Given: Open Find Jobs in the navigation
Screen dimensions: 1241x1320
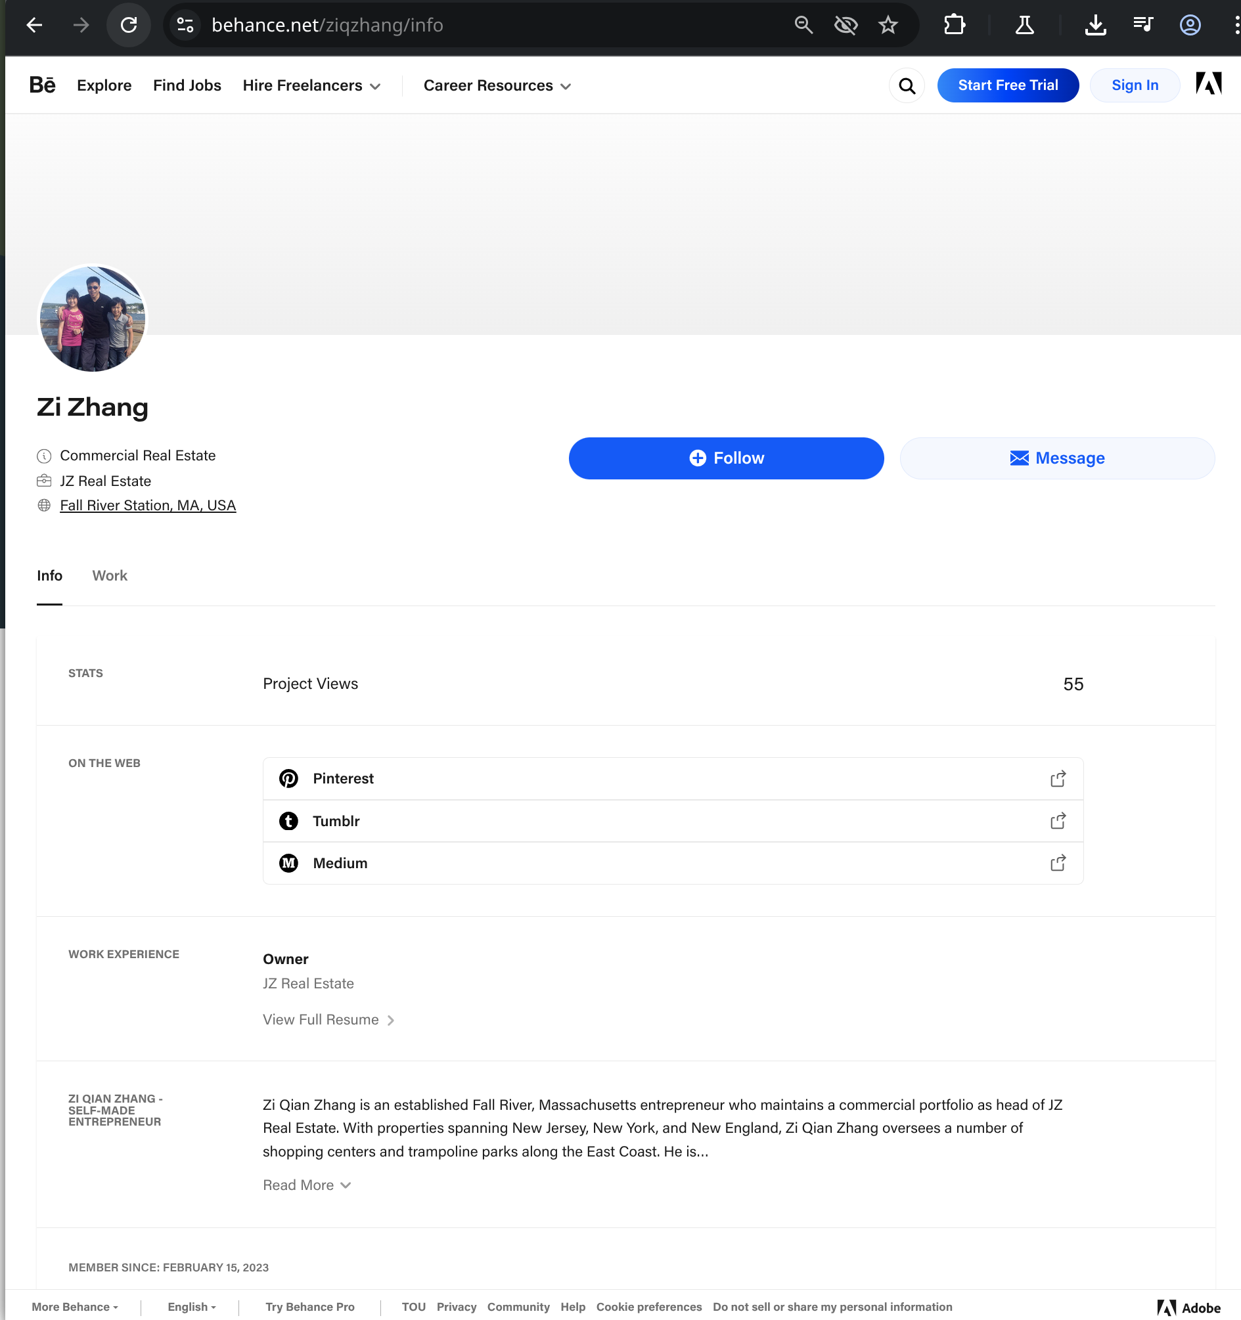Looking at the screenshot, I should point(187,85).
